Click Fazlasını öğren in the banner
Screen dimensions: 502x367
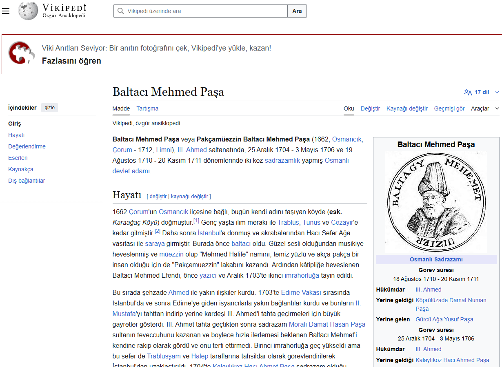pos(71,61)
